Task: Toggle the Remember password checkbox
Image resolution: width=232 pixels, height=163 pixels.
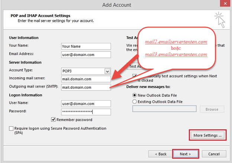Action: click(x=54, y=120)
